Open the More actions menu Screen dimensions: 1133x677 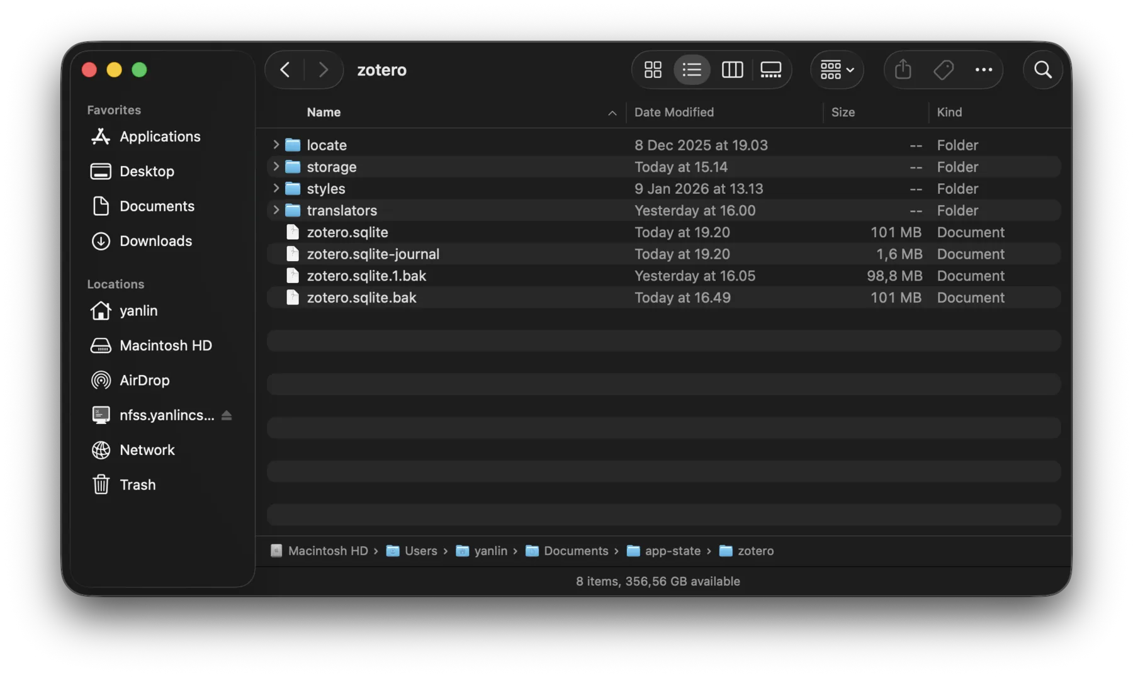[984, 70]
